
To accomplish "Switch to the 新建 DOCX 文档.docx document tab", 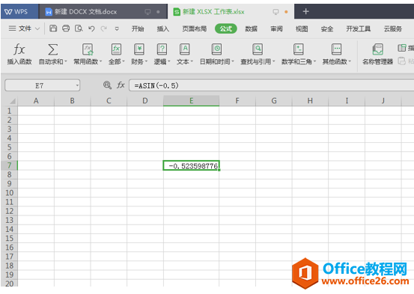I will [x=103, y=12].
